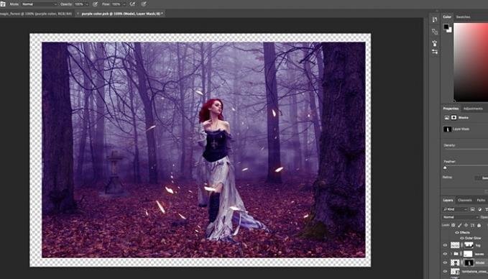Lock transparent pixels icon
The width and height of the screenshot is (488, 279).
[x=453, y=225]
